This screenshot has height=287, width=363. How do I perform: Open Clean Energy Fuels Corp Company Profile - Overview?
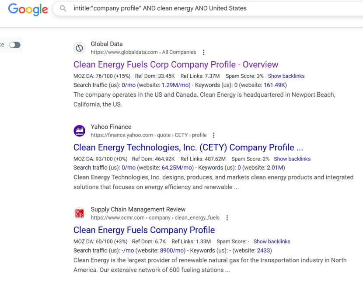[x=176, y=64]
